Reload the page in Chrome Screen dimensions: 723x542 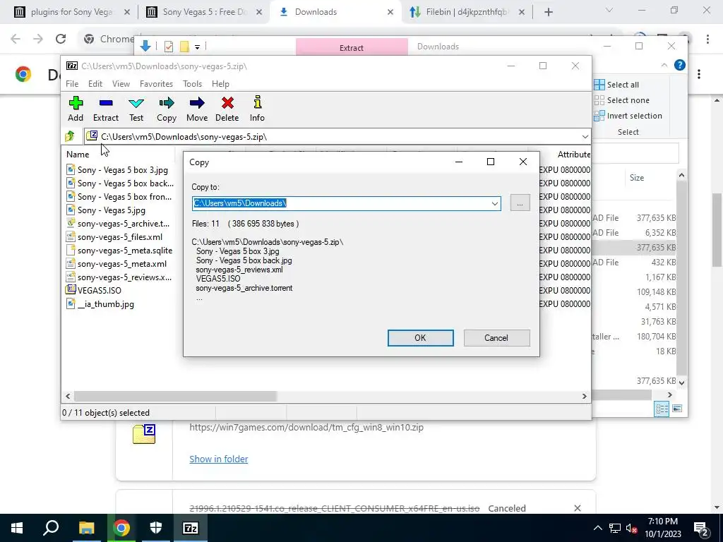pyautogui.click(x=61, y=39)
